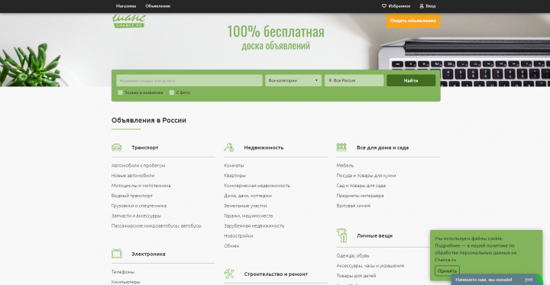Open Новостройки link
The width and height of the screenshot is (550, 285).
tap(238, 236)
